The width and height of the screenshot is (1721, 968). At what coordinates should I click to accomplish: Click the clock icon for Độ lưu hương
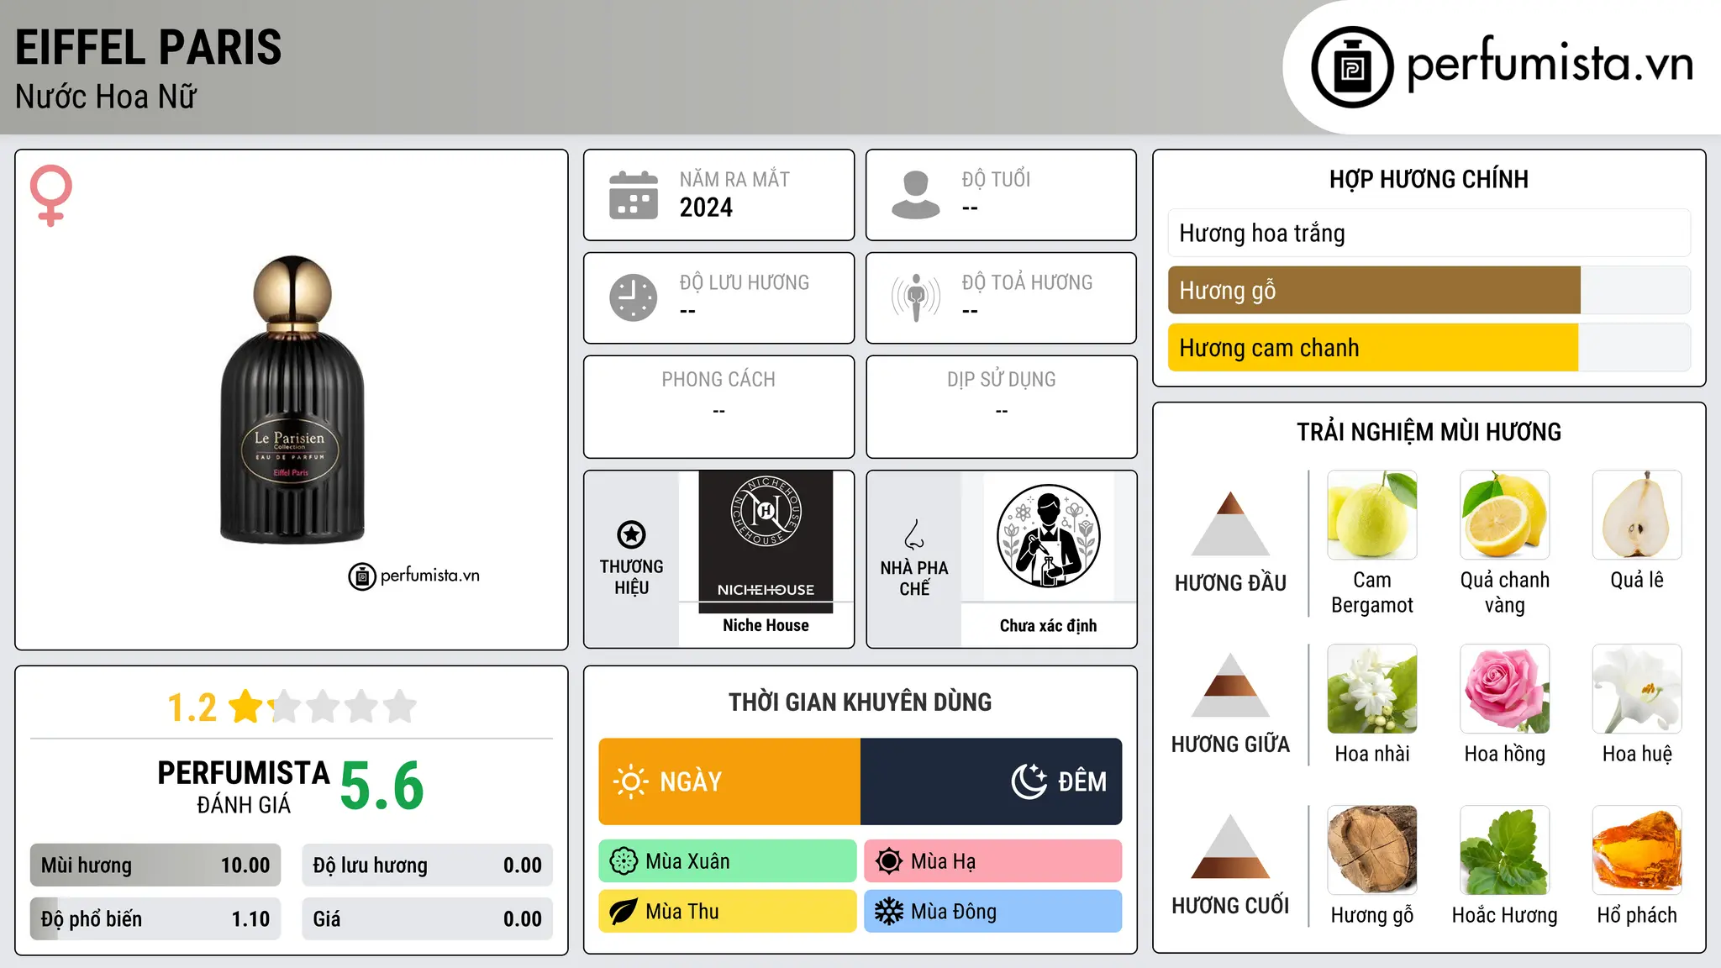634,297
